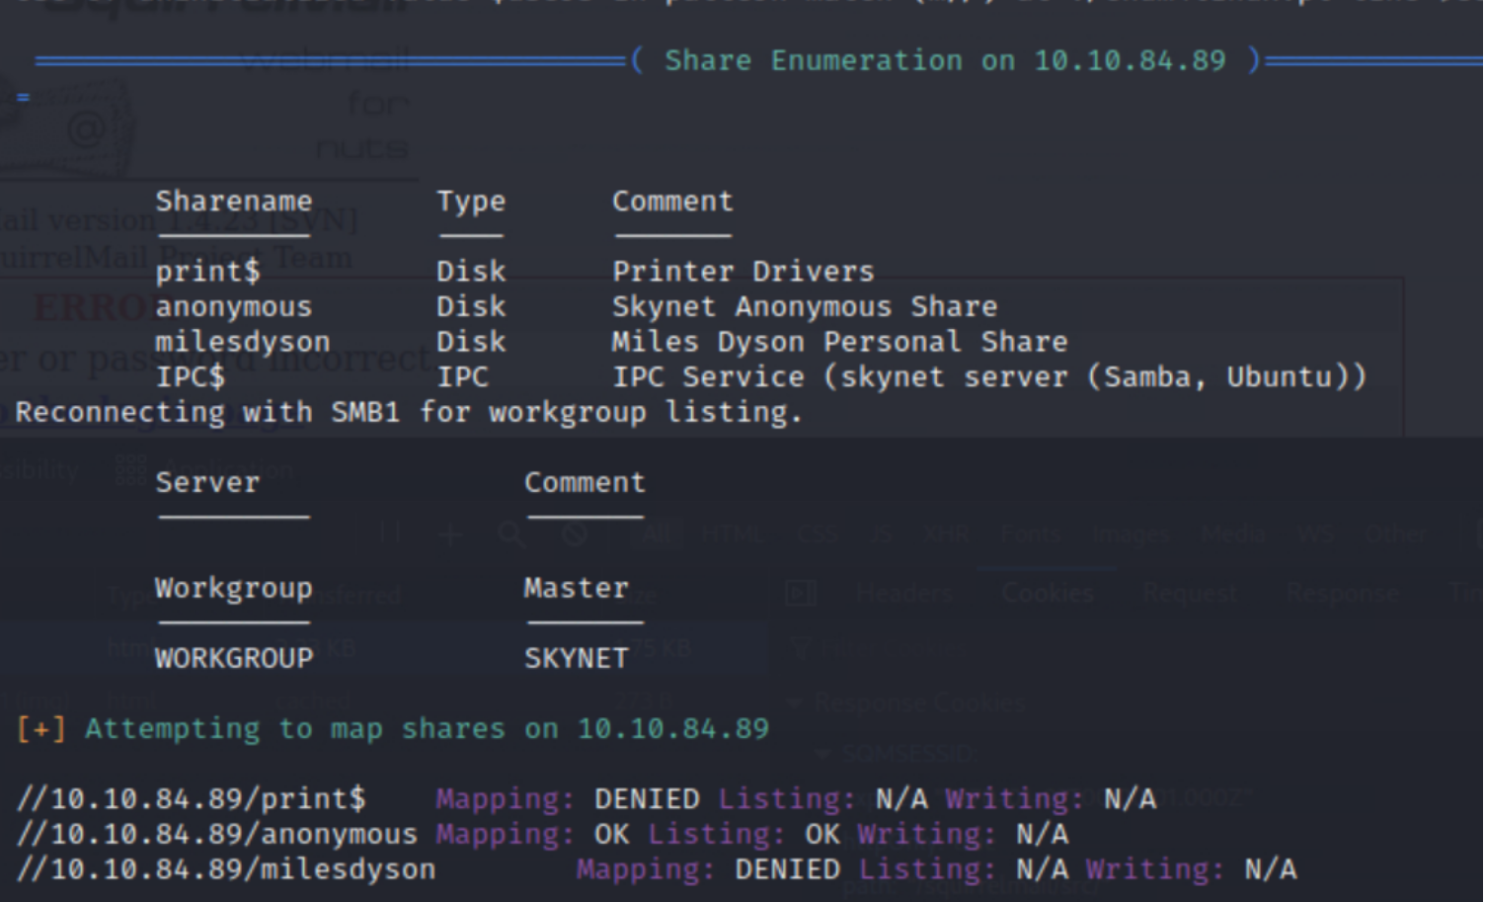1485x902 pixels.
Task: Click the Application grid icon
Action: 131,470
